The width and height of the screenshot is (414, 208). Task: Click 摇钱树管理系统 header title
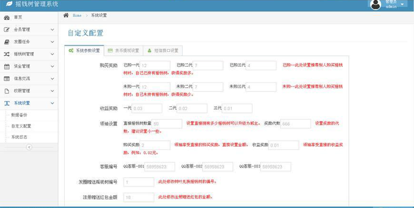(x=37, y=4)
